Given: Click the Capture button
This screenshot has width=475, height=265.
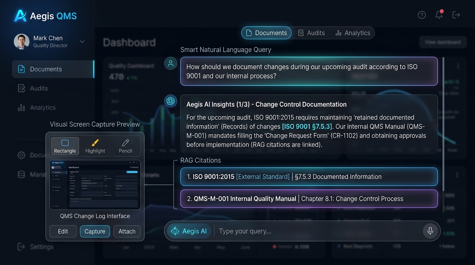Looking at the screenshot, I should [x=95, y=232].
